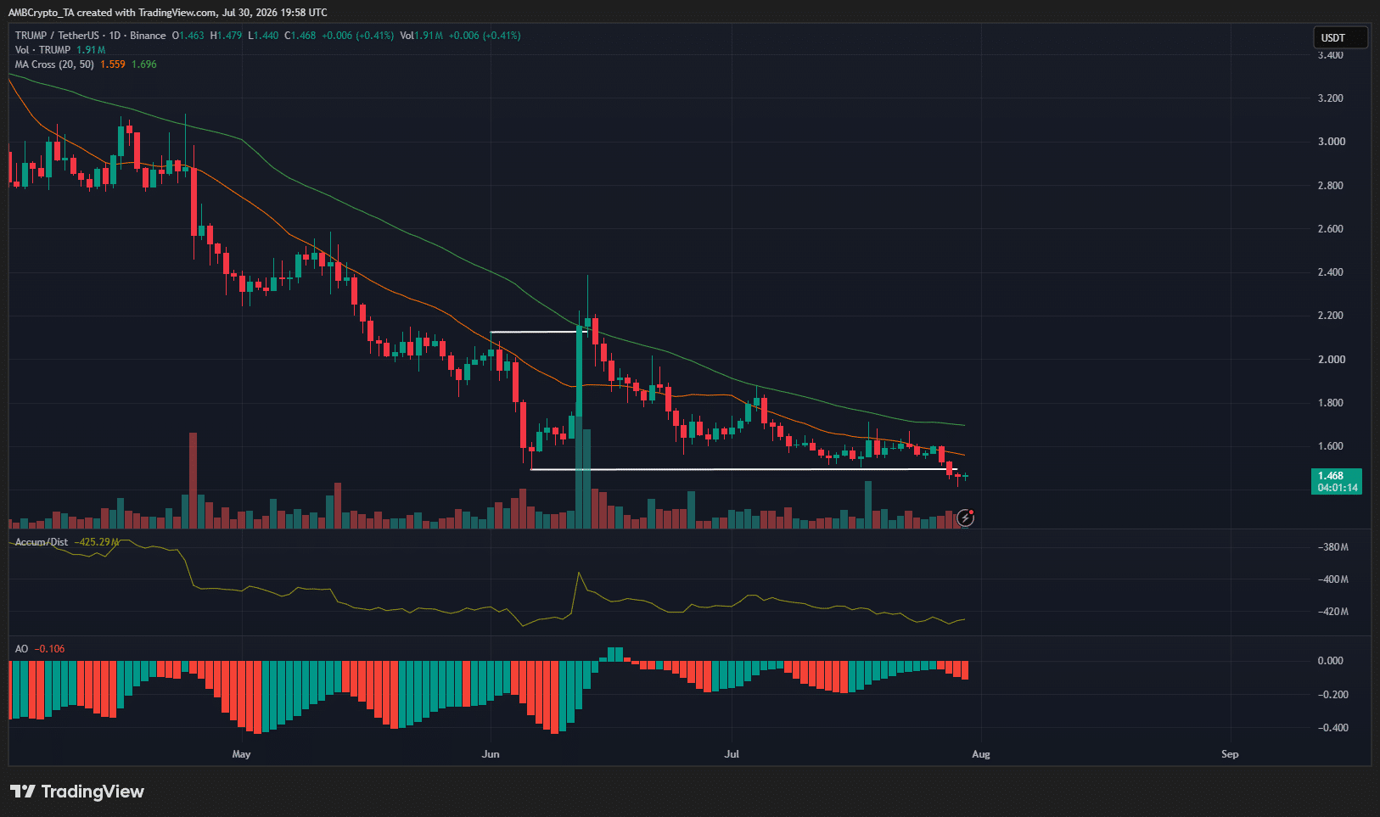Click the lightning bolt replay icon
Viewport: 1380px width, 817px height.
coord(965,518)
